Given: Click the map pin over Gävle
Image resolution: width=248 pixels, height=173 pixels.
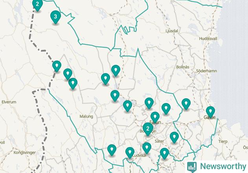Looking at the screenshot, I should click(210, 112).
